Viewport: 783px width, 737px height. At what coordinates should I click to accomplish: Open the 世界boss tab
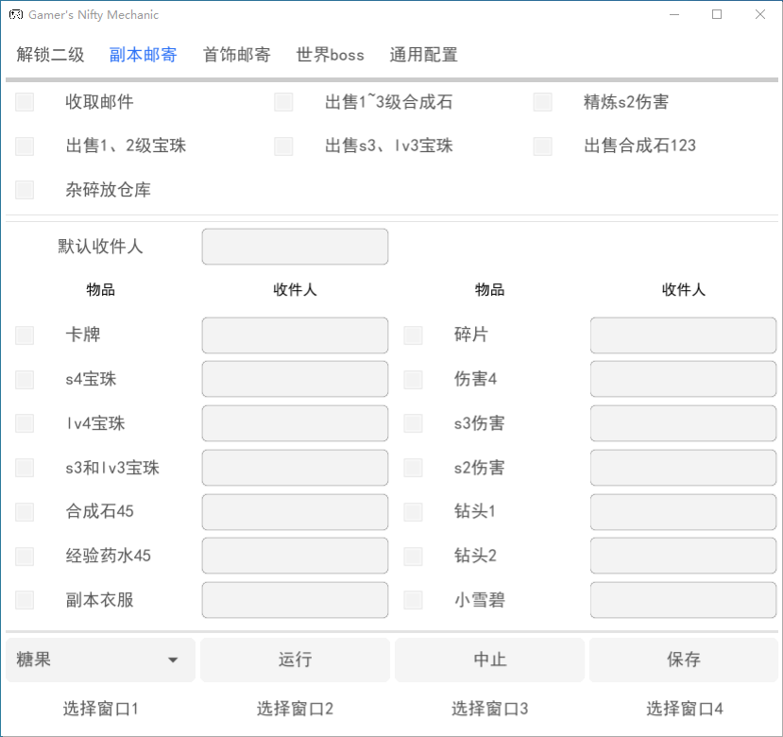(330, 55)
